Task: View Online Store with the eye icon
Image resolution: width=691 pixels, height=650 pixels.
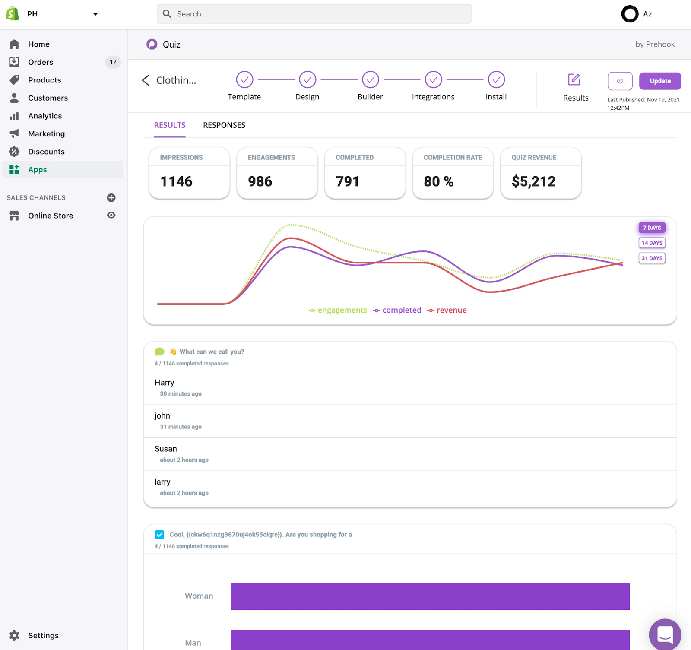Action: click(111, 215)
